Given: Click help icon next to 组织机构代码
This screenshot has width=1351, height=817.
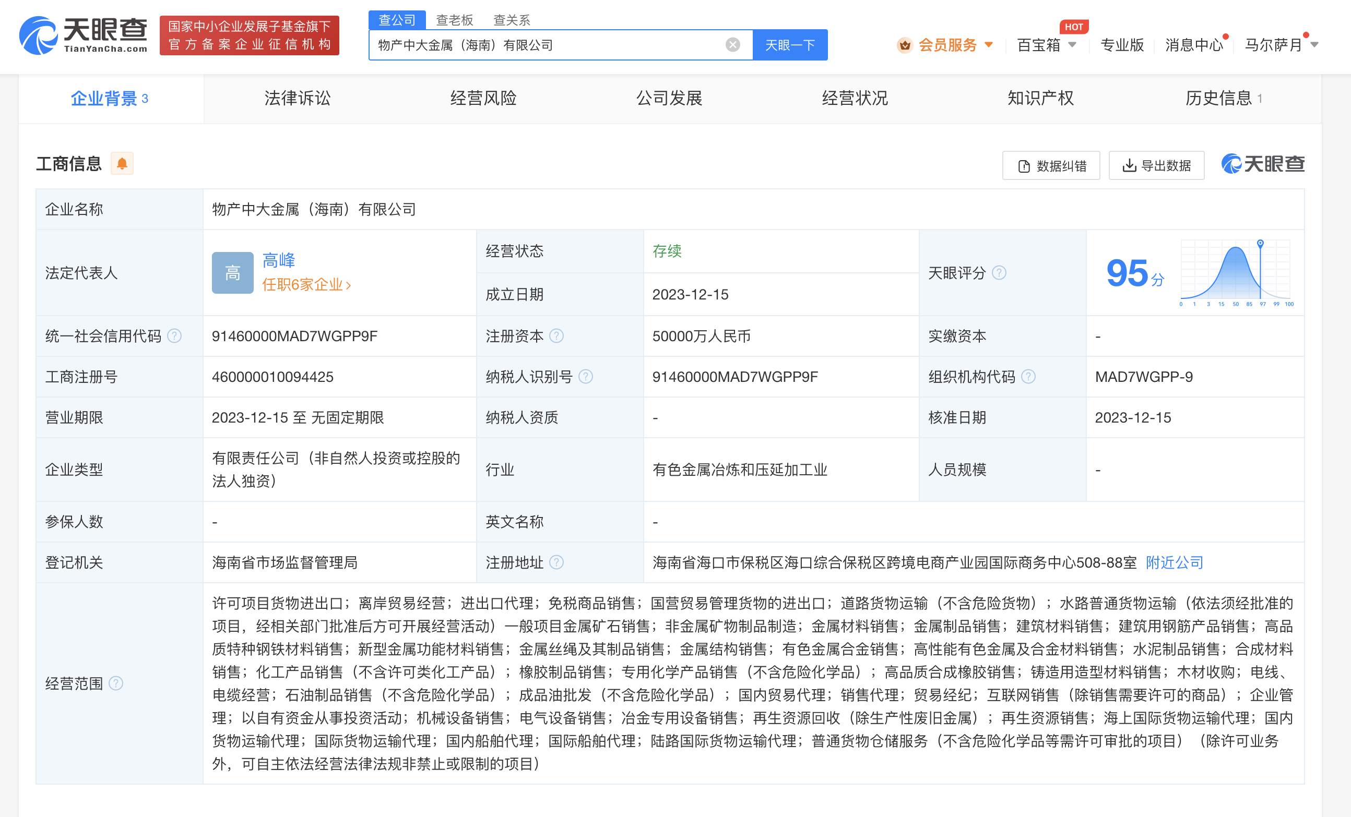Looking at the screenshot, I should tap(1028, 377).
